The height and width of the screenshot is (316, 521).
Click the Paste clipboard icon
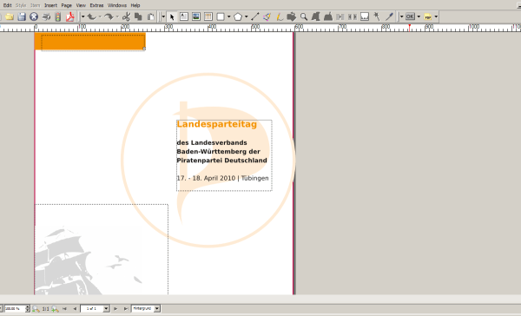150,16
